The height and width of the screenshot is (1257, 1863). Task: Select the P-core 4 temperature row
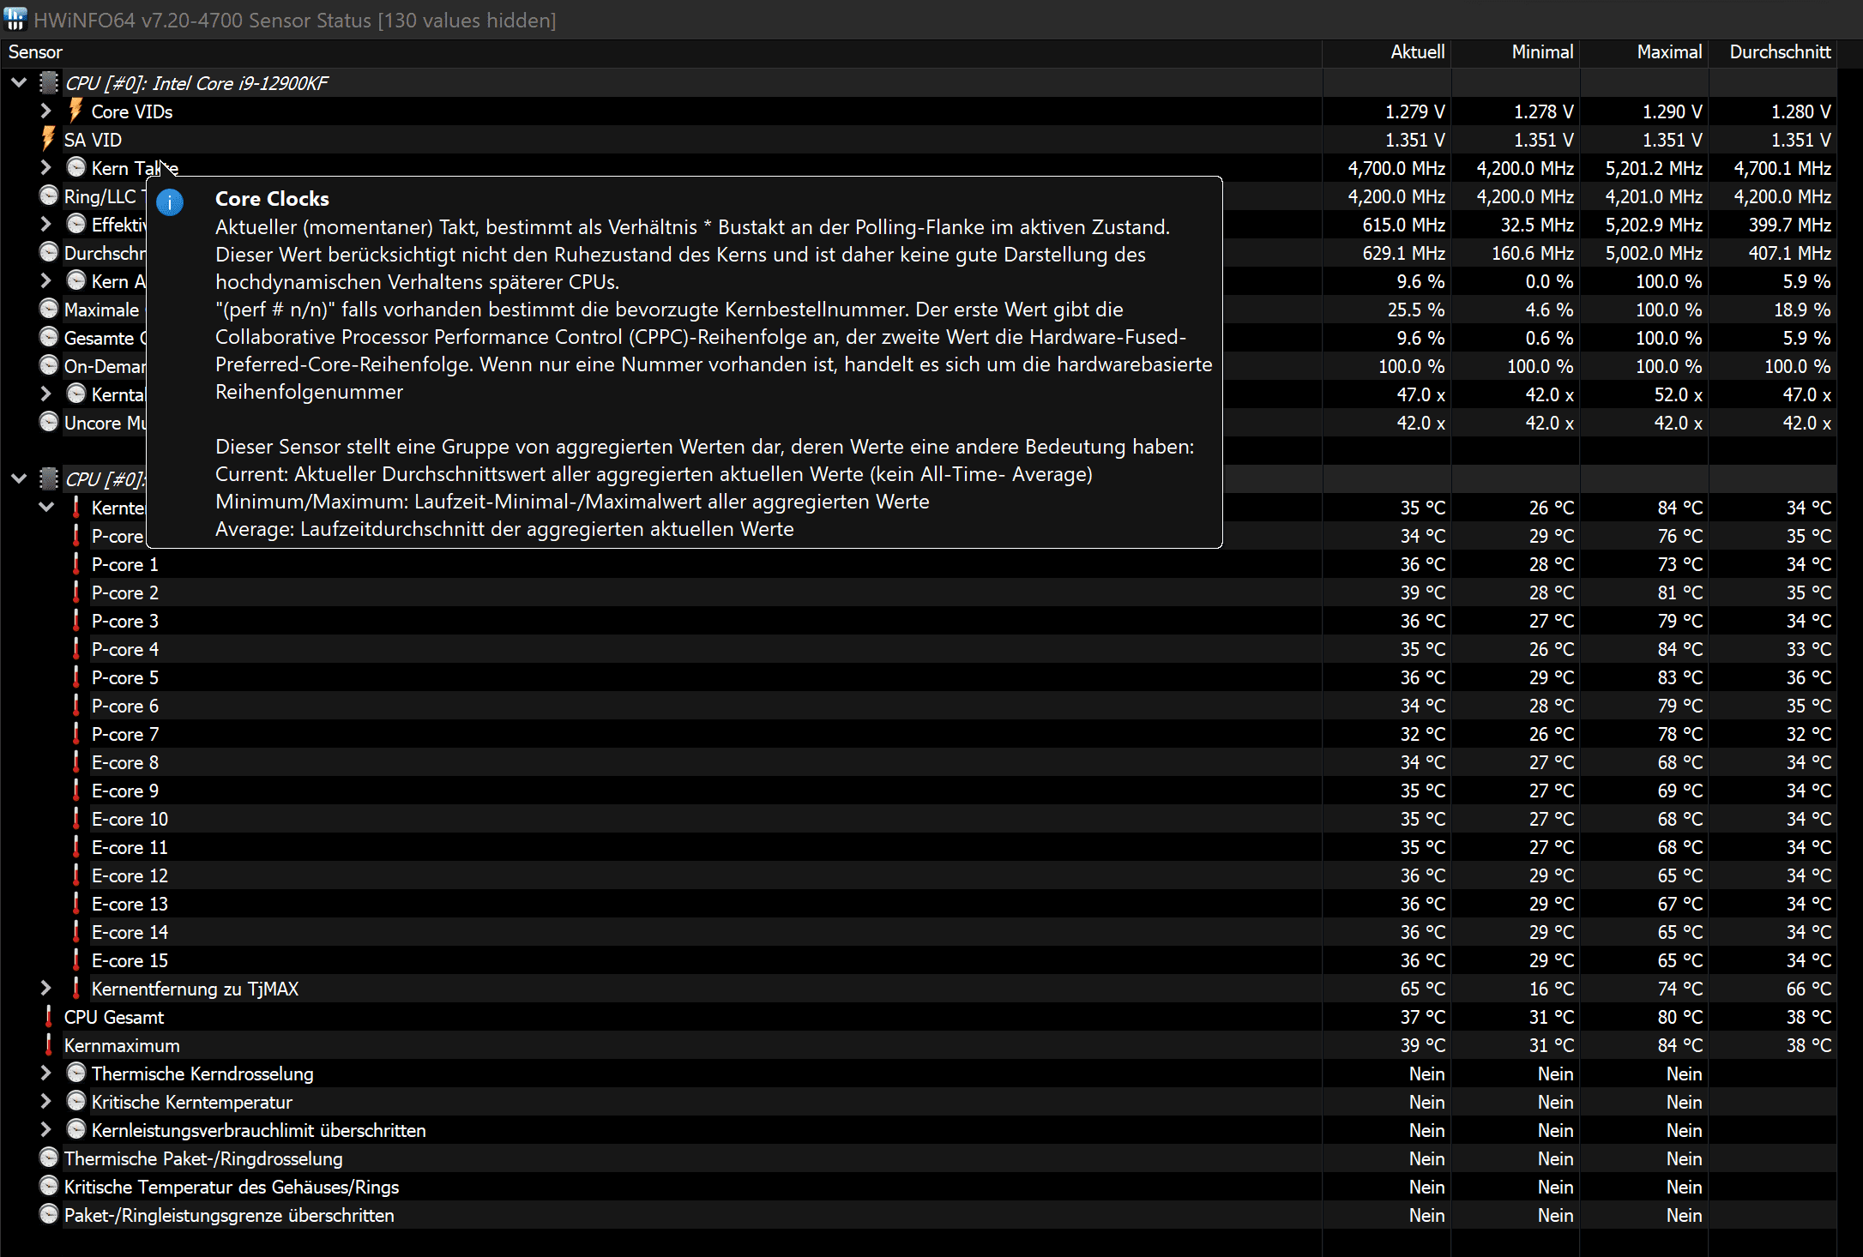click(x=125, y=649)
